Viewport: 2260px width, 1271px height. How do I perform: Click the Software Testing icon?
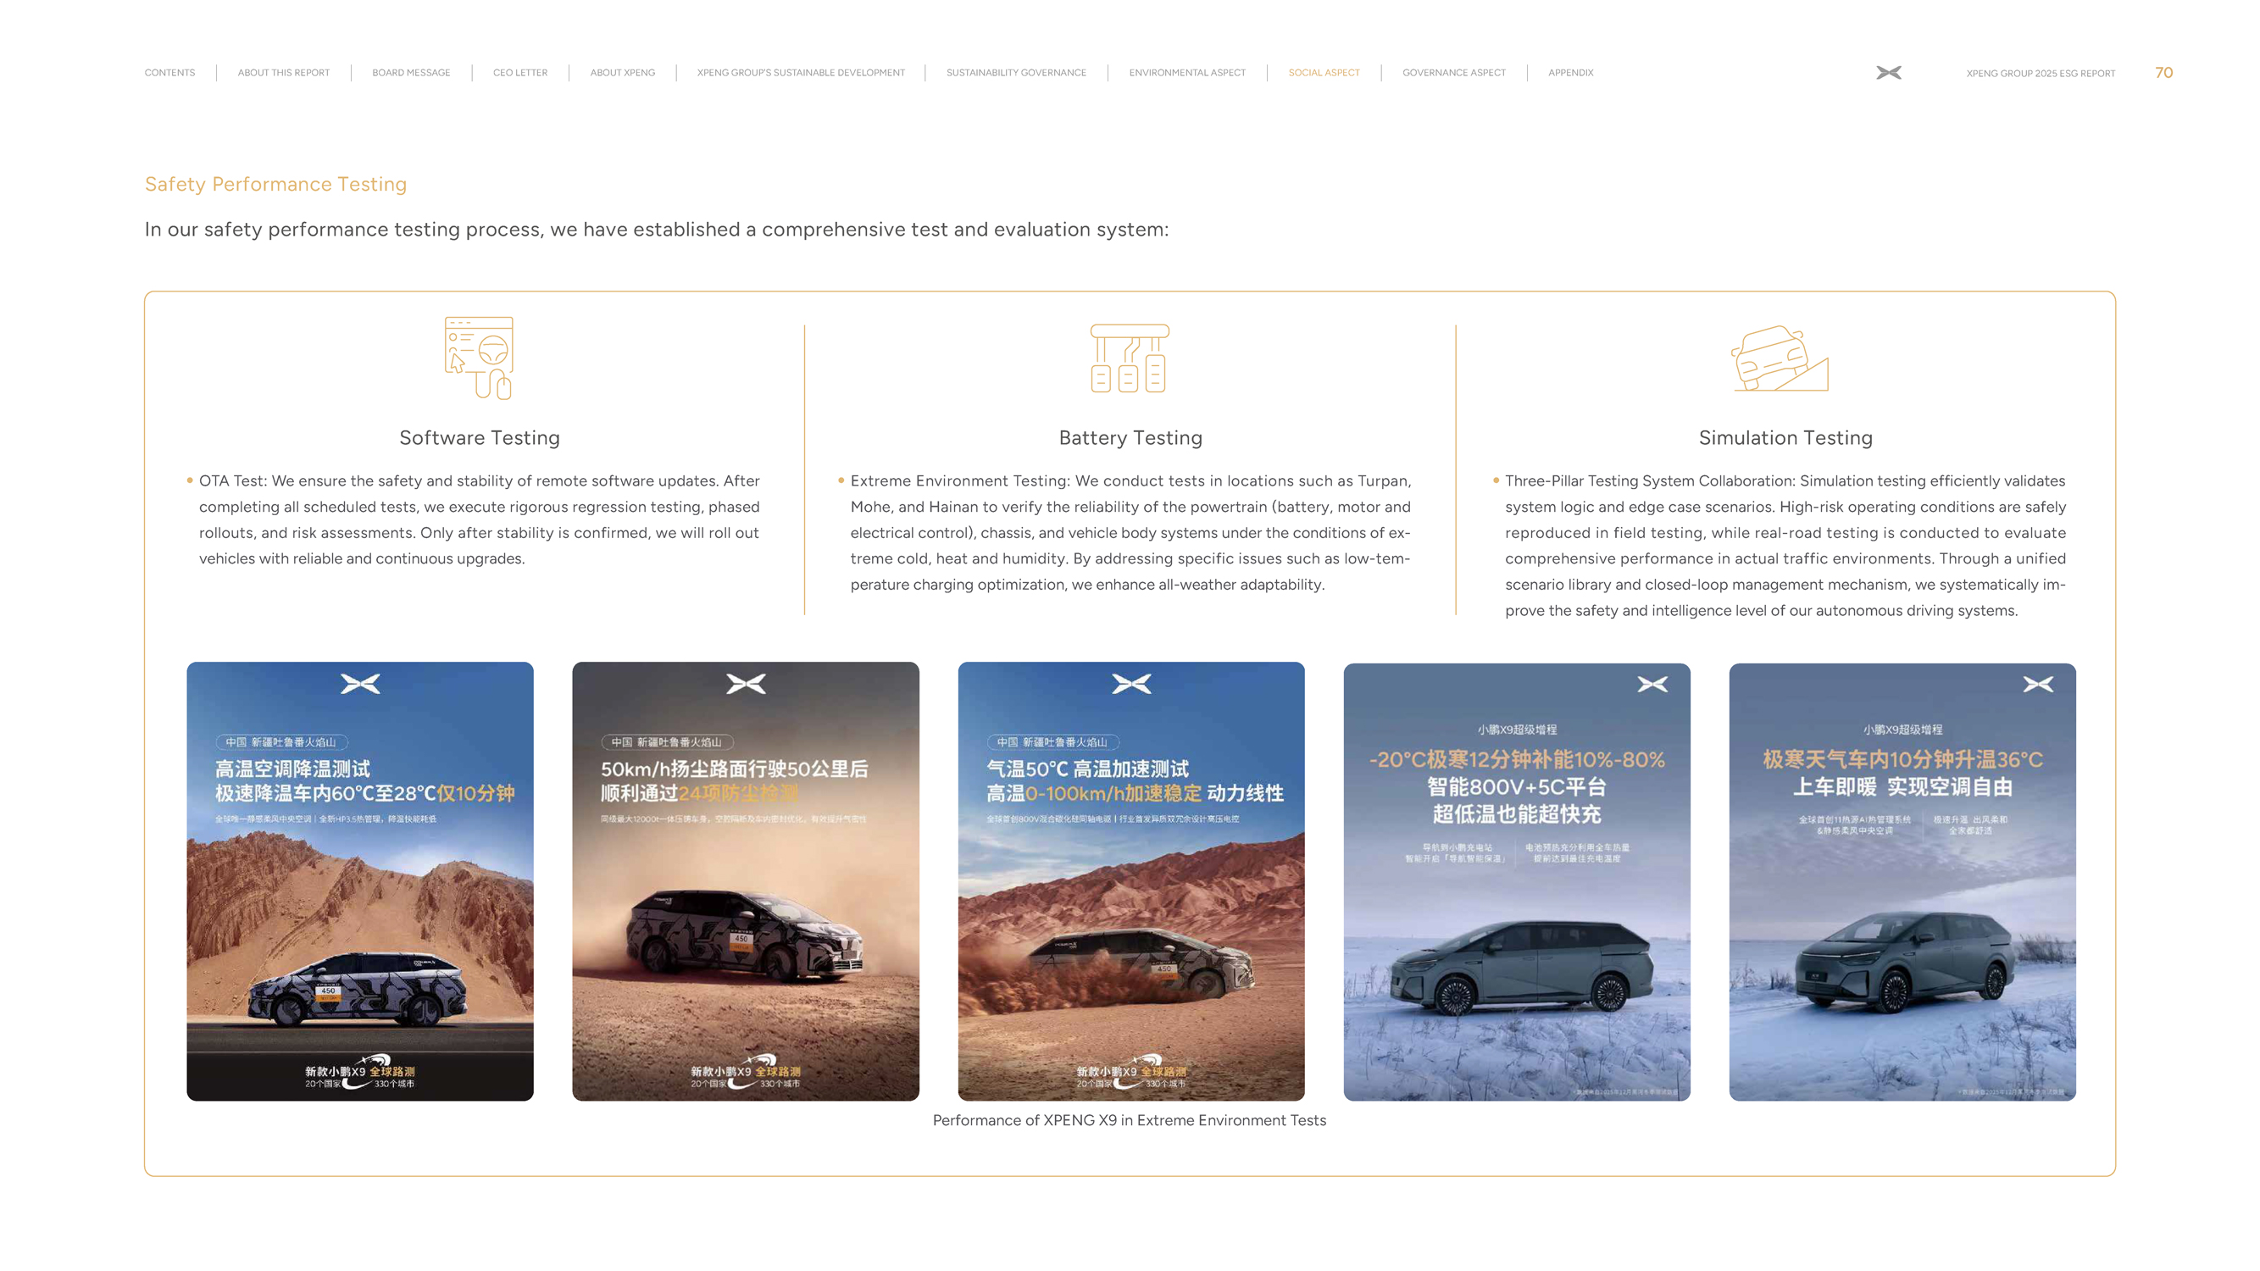pos(479,357)
